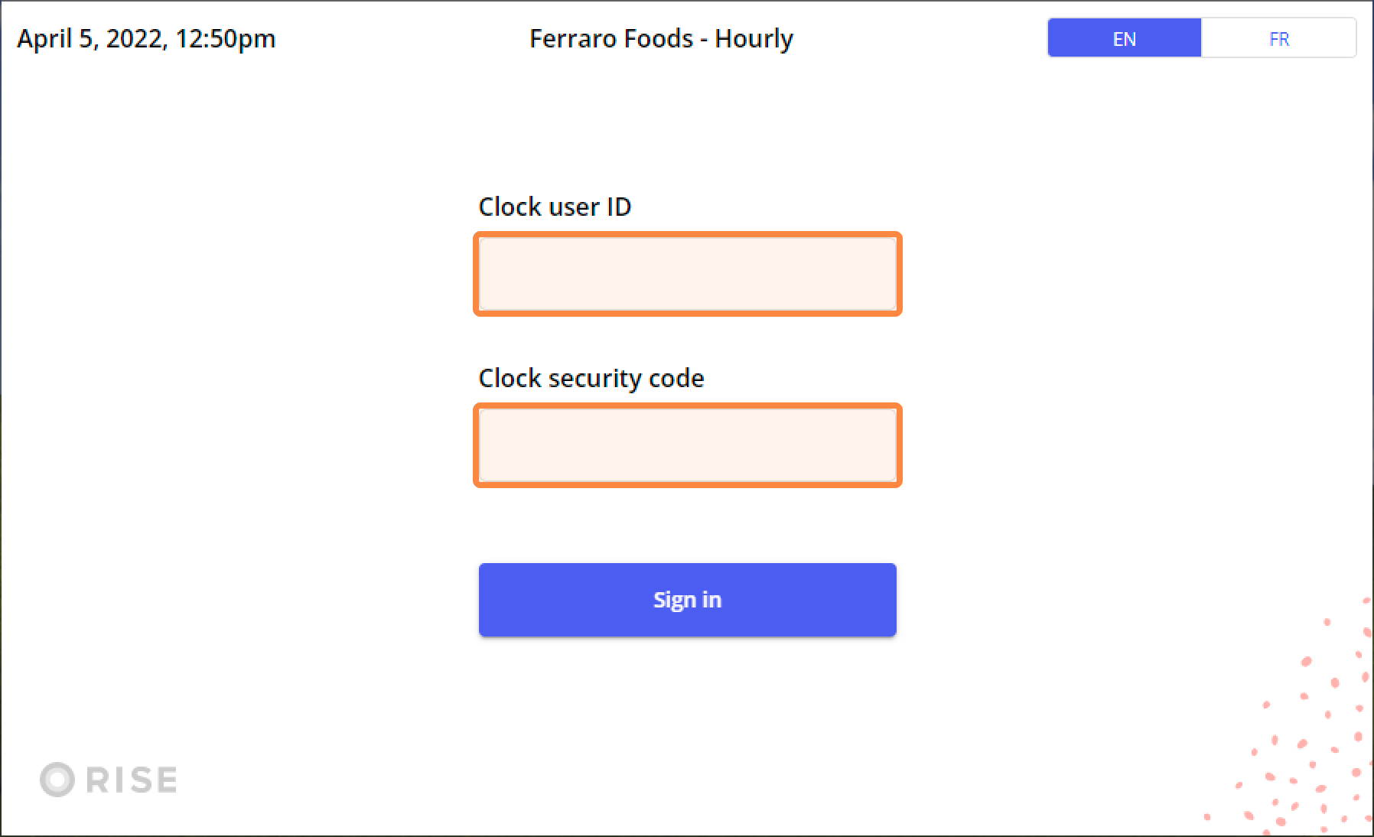Viewport: 1374px width, 837px height.
Task: Focus the Clock security code field
Action: pyautogui.click(x=688, y=445)
